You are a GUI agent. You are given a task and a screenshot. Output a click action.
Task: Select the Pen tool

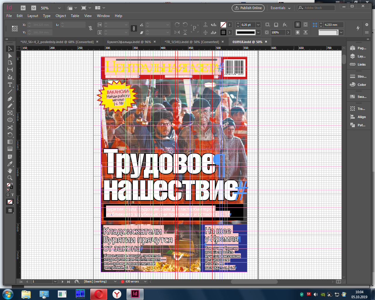coord(10,99)
